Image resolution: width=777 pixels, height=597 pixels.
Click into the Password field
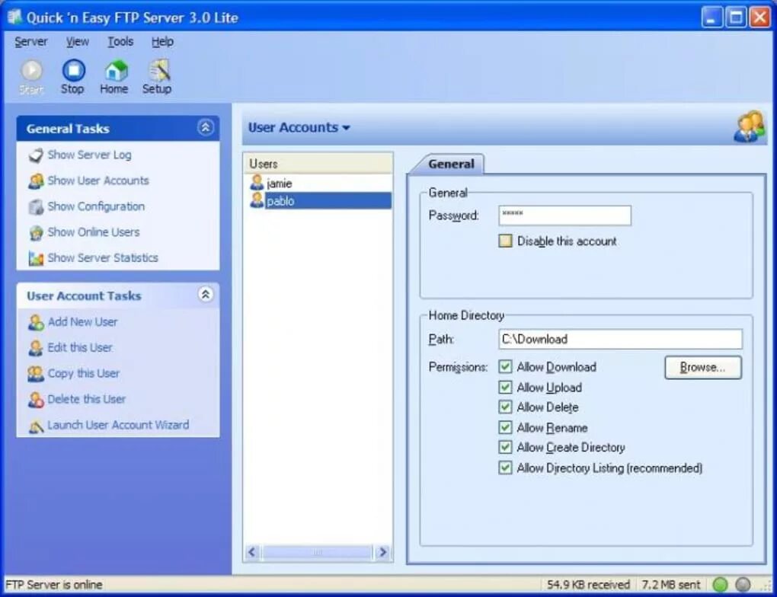(x=564, y=215)
